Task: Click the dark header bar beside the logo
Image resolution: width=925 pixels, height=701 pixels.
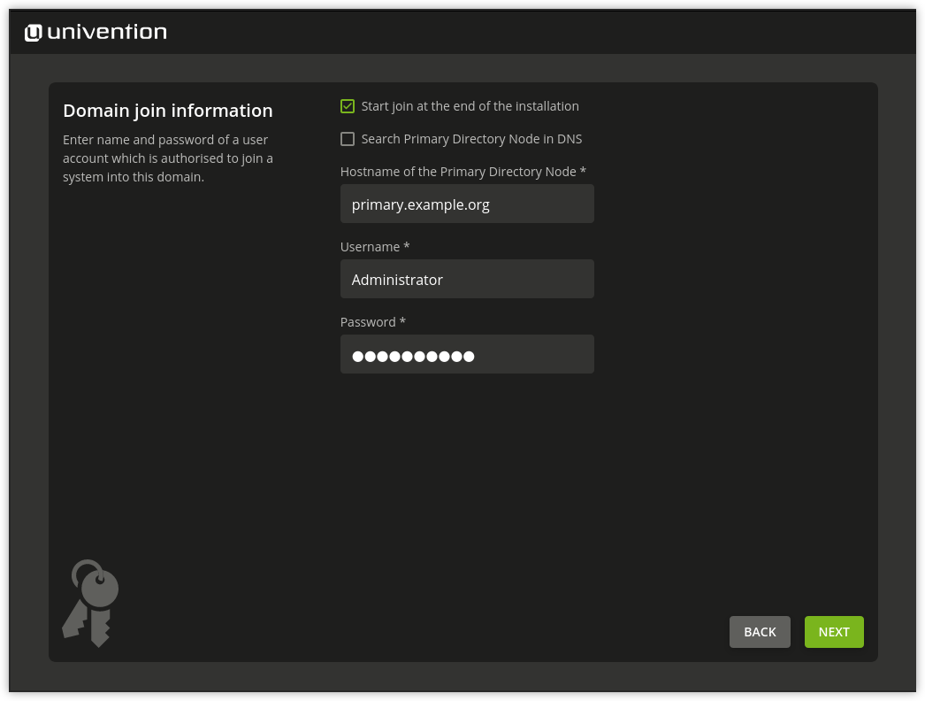Action: [x=531, y=33]
